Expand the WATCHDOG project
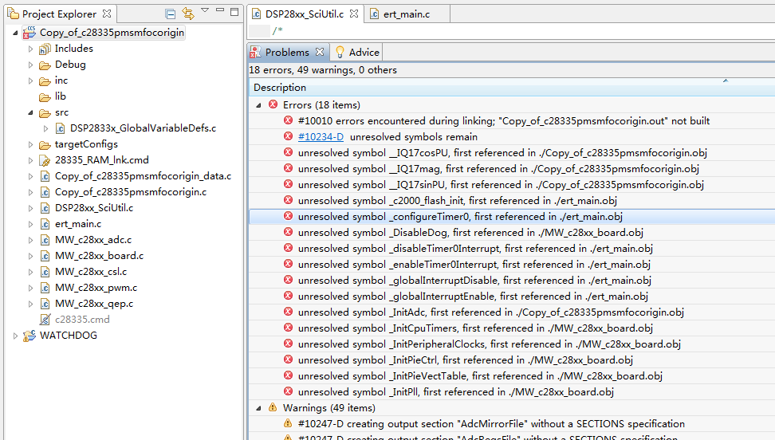Image resolution: width=775 pixels, height=440 pixels. pos(15,336)
